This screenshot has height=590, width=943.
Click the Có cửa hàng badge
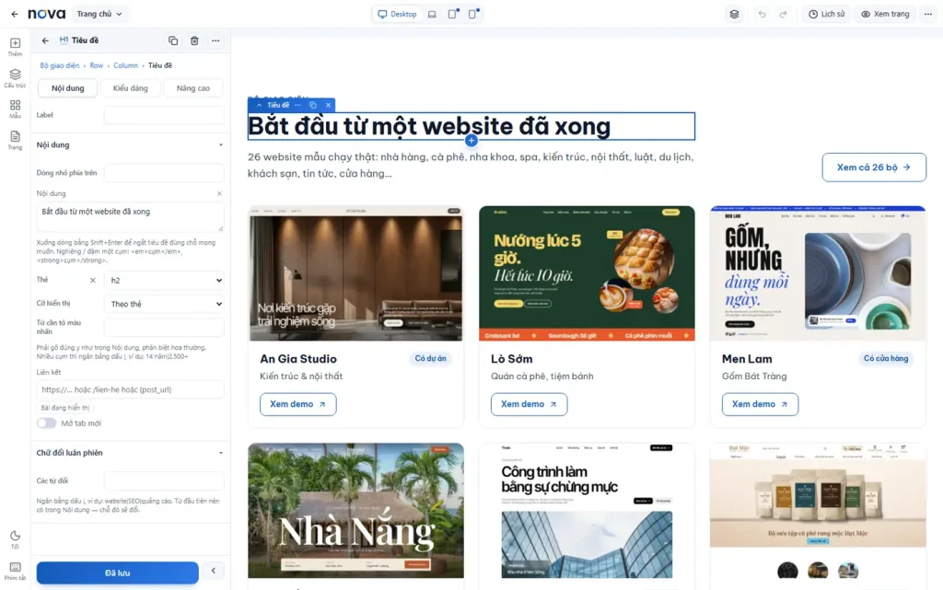pos(886,359)
